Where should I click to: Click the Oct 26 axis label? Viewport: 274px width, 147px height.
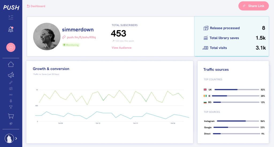(173, 123)
